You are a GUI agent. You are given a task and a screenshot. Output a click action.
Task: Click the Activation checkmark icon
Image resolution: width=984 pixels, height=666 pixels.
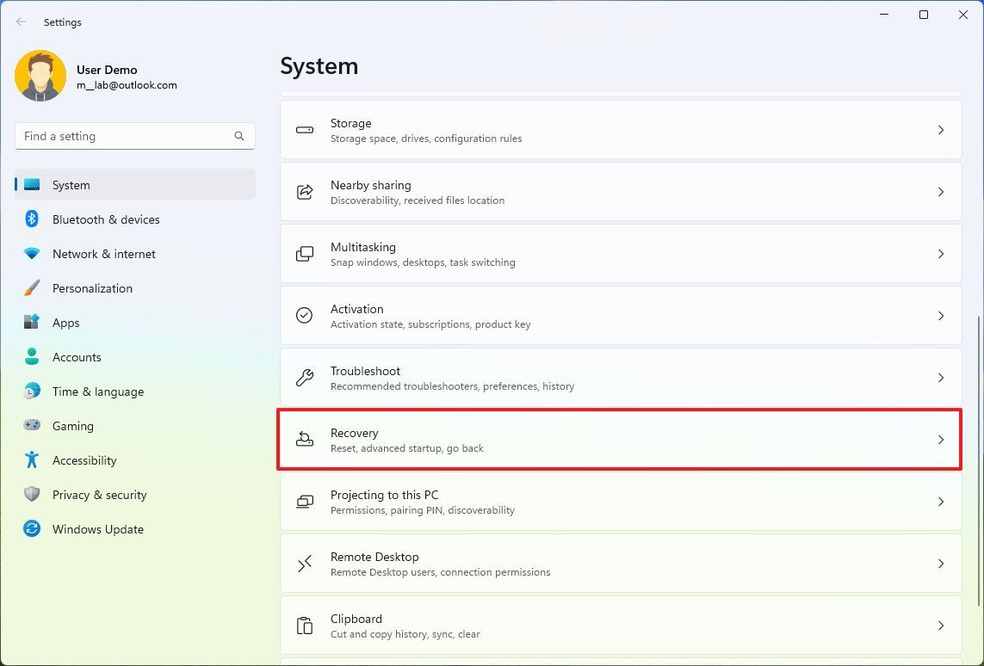pyautogui.click(x=304, y=316)
